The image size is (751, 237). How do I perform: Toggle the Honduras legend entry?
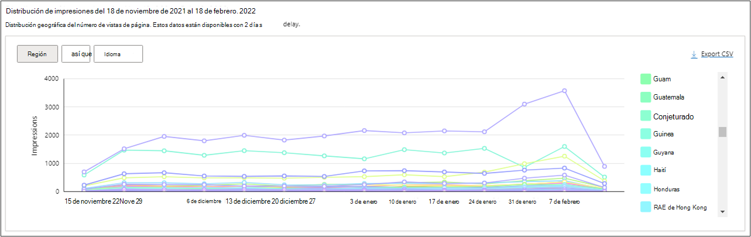point(646,189)
